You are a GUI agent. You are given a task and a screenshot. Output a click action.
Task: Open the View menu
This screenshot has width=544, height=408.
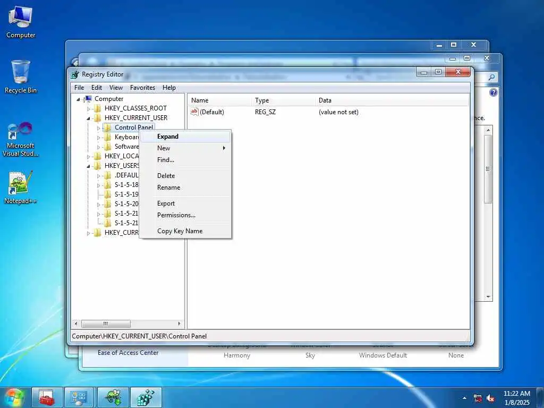tap(116, 88)
